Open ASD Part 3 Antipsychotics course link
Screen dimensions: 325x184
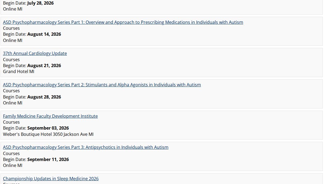tap(86, 147)
